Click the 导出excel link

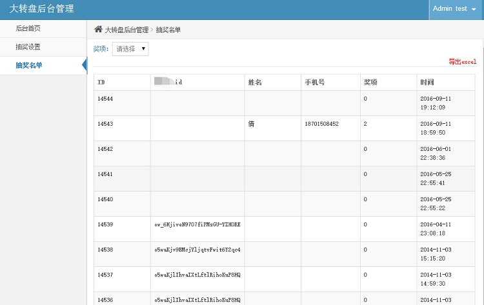pos(463,62)
